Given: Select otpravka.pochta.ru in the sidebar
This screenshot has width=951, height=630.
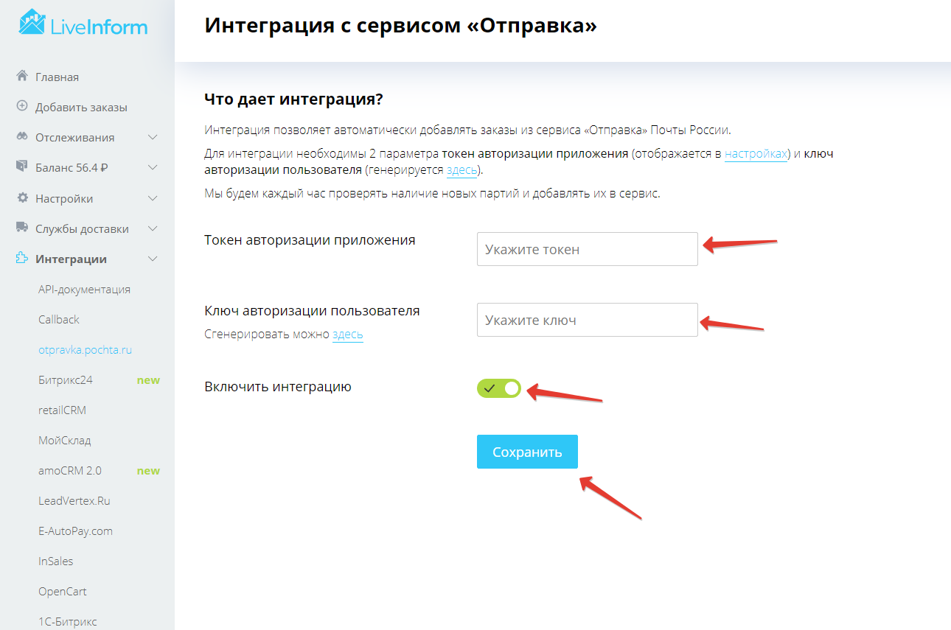Looking at the screenshot, I should click(x=85, y=350).
